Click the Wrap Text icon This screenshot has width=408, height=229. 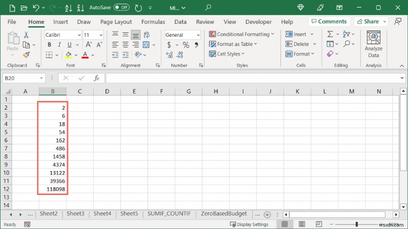(x=146, y=35)
